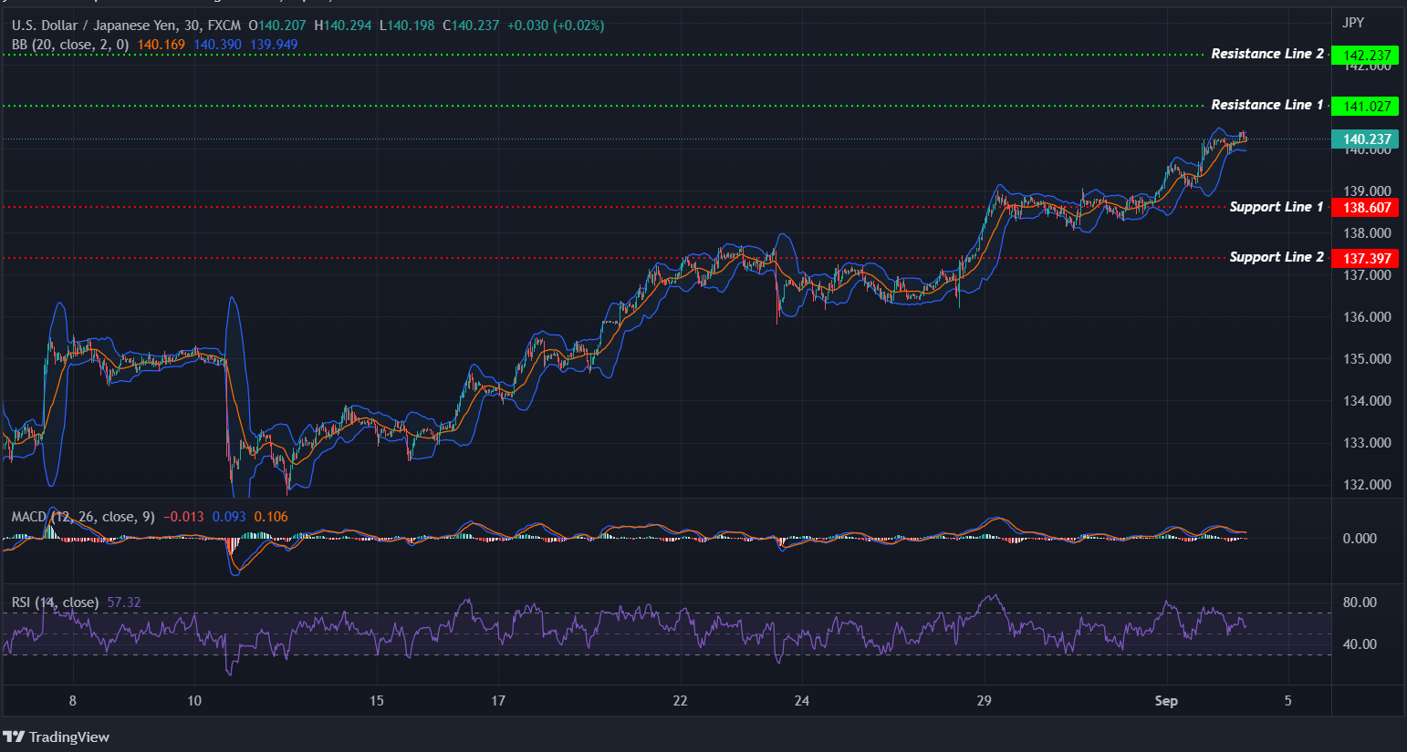This screenshot has width=1407, height=752.
Task: Click the USD/JPY symbol name in the legend
Action: [x=91, y=25]
